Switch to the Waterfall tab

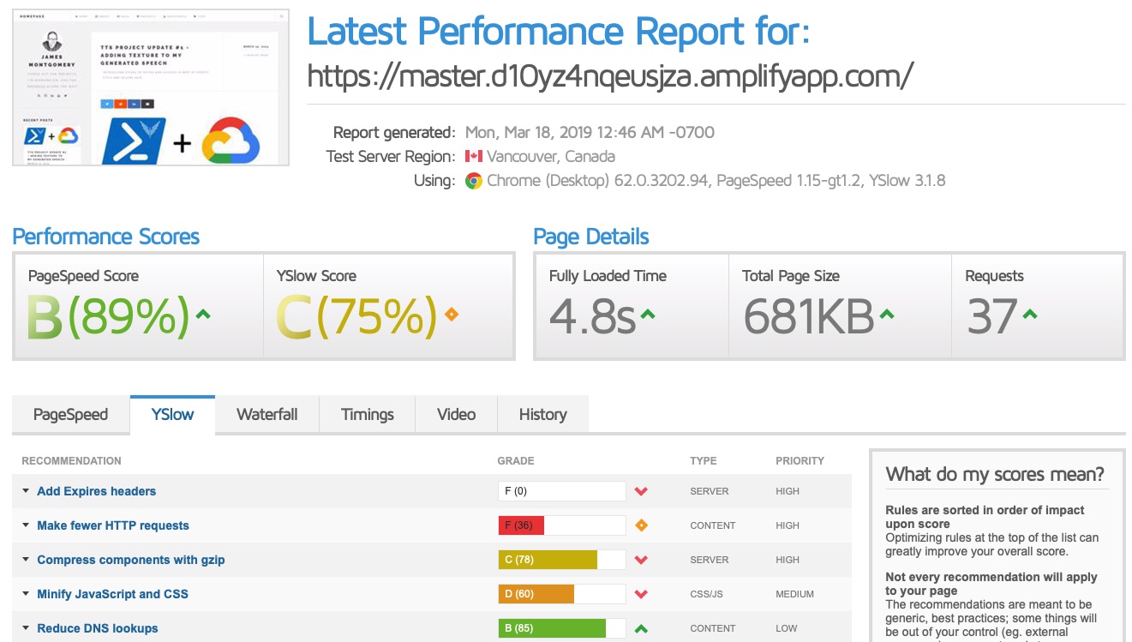click(x=267, y=414)
